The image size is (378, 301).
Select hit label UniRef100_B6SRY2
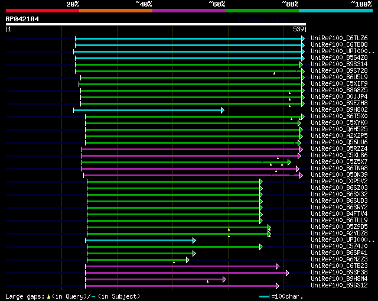pos(339,208)
